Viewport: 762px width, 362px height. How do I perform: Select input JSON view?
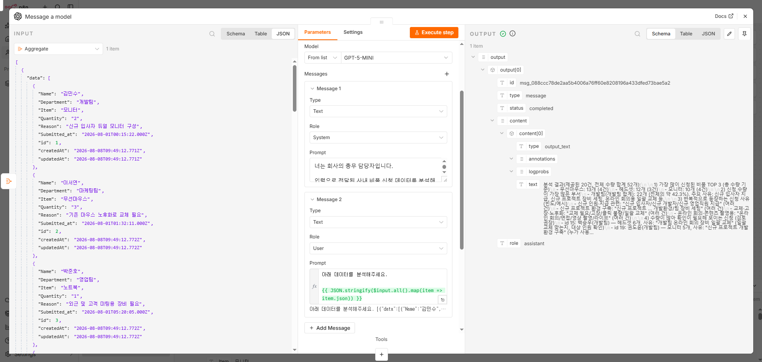(x=283, y=34)
